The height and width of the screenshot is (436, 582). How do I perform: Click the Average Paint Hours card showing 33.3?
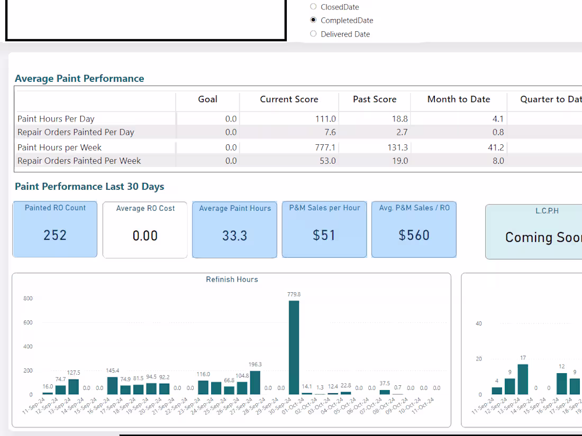click(x=234, y=229)
